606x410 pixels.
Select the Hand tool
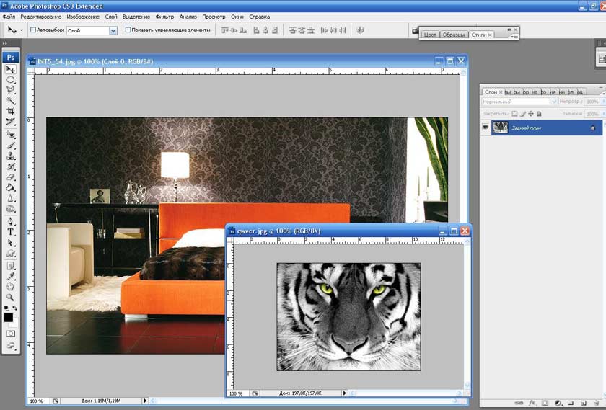tap(11, 286)
